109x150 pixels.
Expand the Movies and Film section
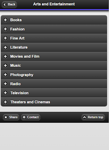coord(54,57)
